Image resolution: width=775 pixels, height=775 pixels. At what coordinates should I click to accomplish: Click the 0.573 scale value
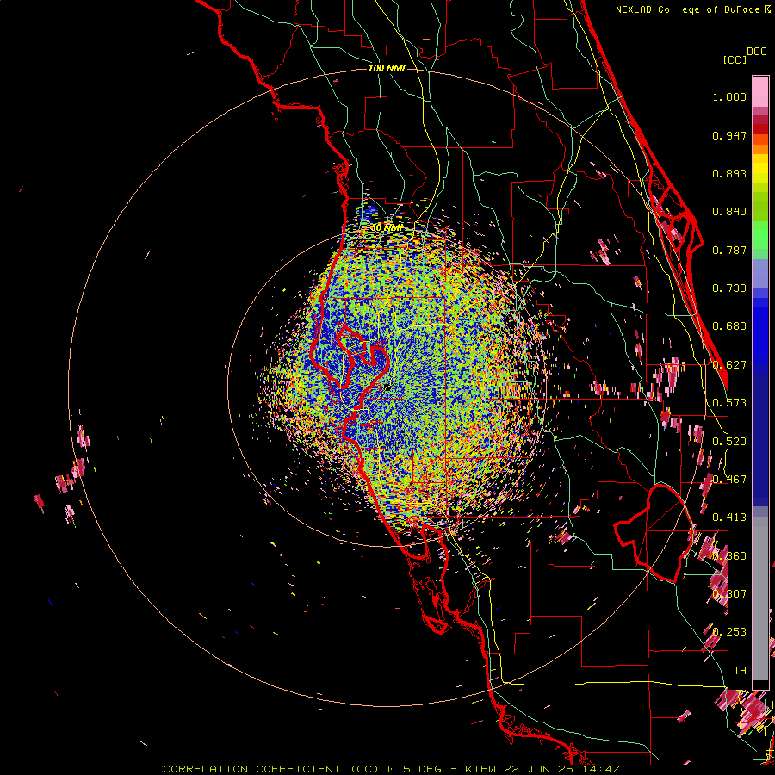click(x=729, y=403)
